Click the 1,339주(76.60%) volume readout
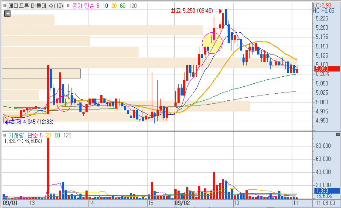This screenshot has height=208, width=341. (x=23, y=141)
